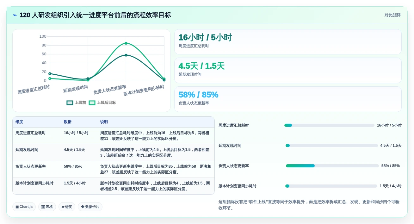The height and width of the screenshot is (224, 414).
Task: Click progress value 16小时 / 5小时 beside bar
Action: tap(389, 125)
